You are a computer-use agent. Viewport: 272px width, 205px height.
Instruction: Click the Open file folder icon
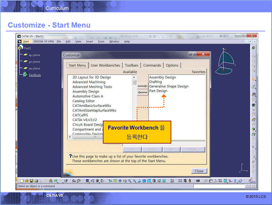[27, 181]
